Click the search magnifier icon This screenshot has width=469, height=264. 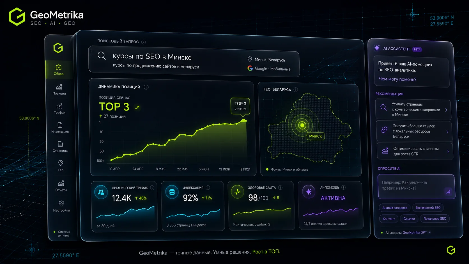102,56
